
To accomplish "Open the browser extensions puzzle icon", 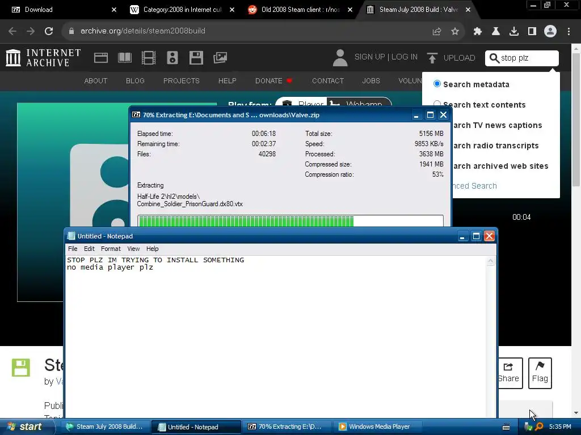I will (478, 32).
